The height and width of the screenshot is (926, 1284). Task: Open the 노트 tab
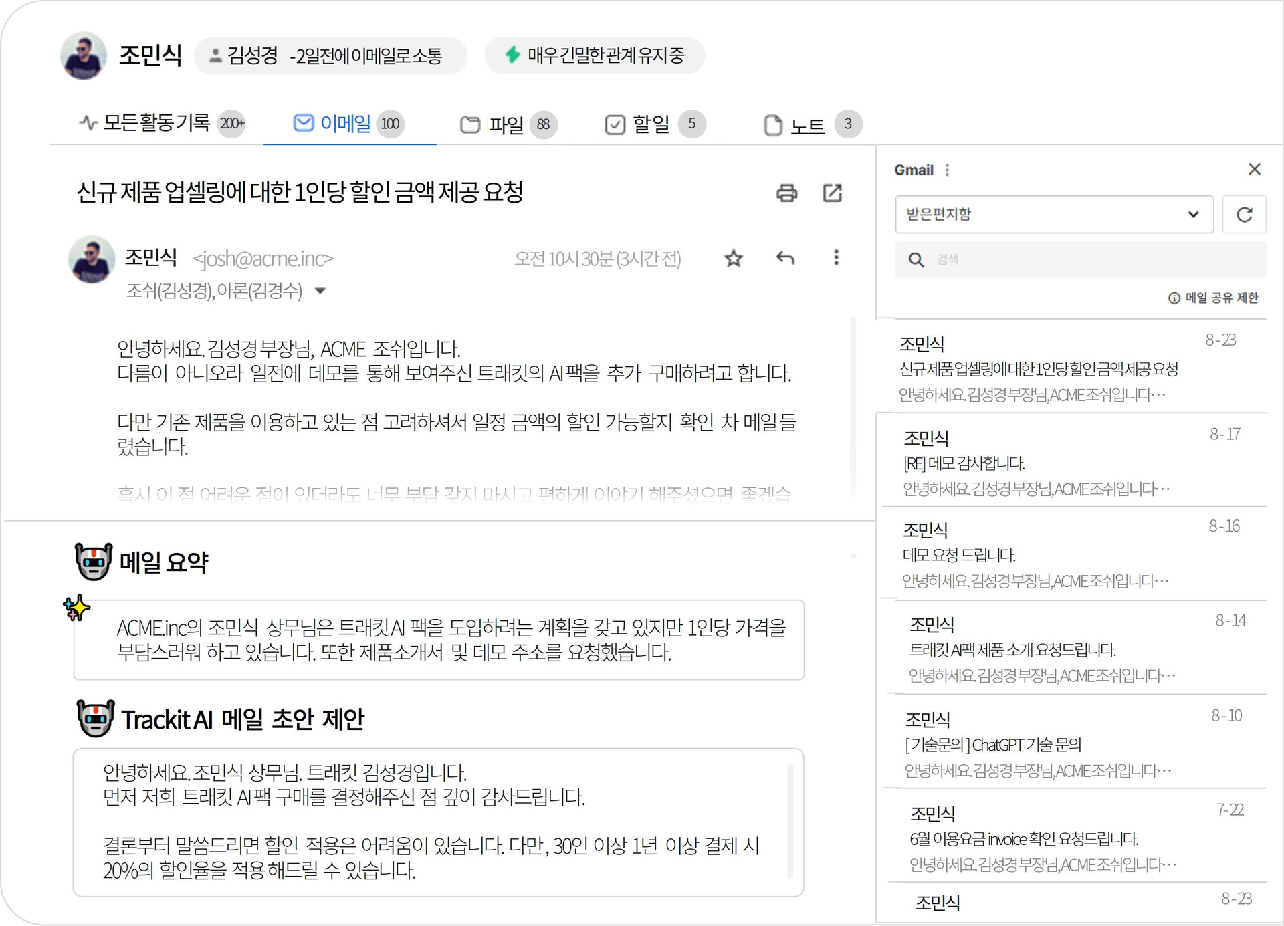coord(813,124)
